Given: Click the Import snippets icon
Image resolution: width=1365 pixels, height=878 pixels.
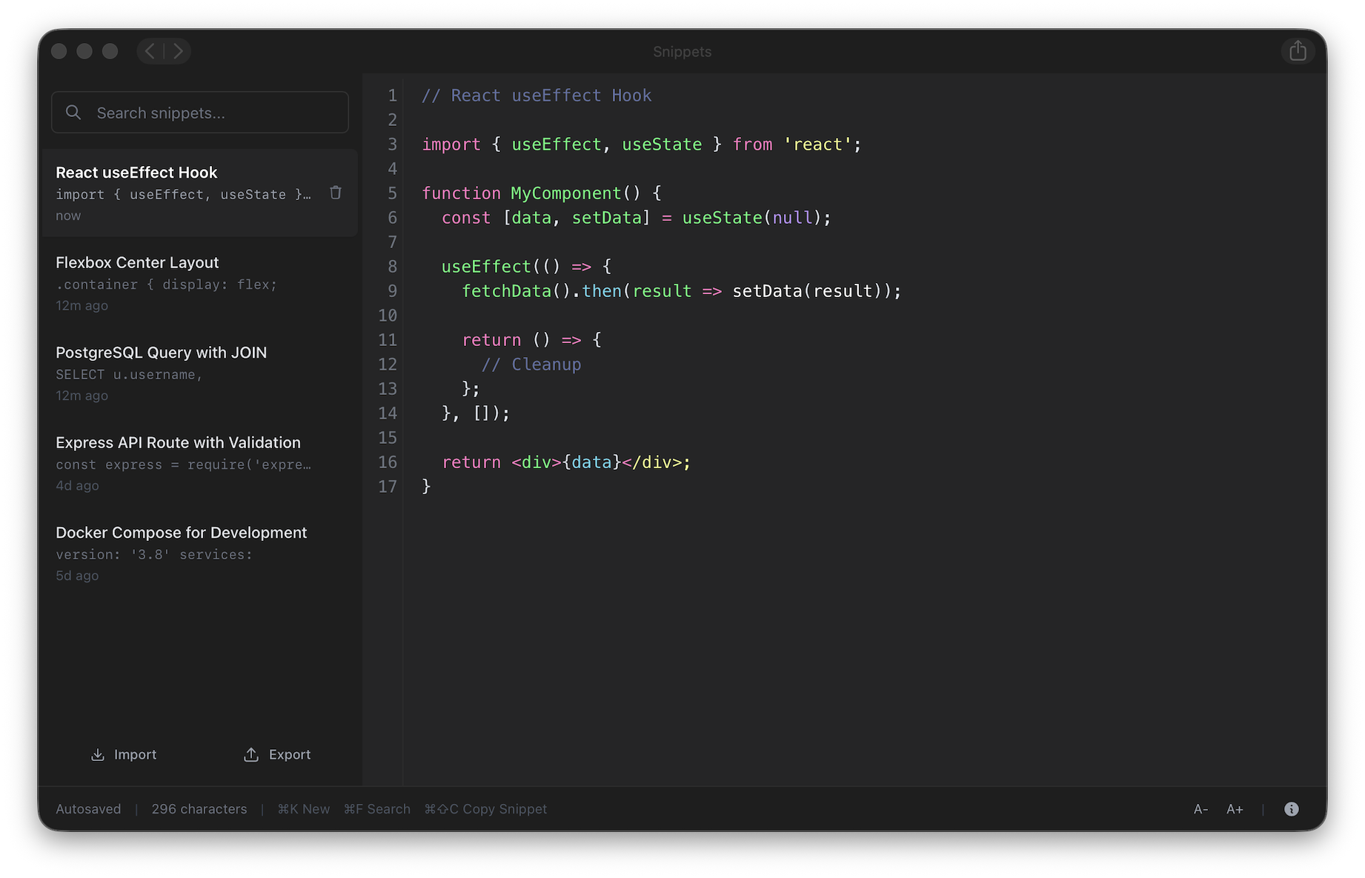Looking at the screenshot, I should [99, 754].
